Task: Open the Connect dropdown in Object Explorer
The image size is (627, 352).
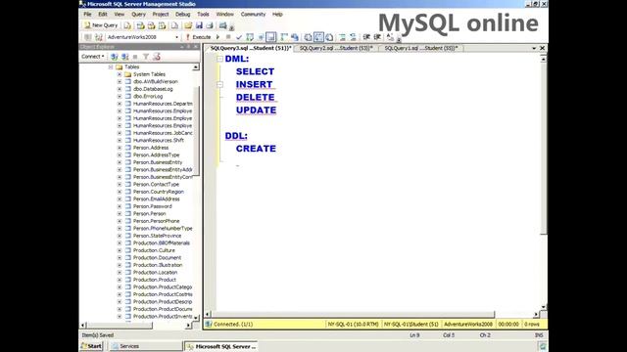Action: click(93, 57)
